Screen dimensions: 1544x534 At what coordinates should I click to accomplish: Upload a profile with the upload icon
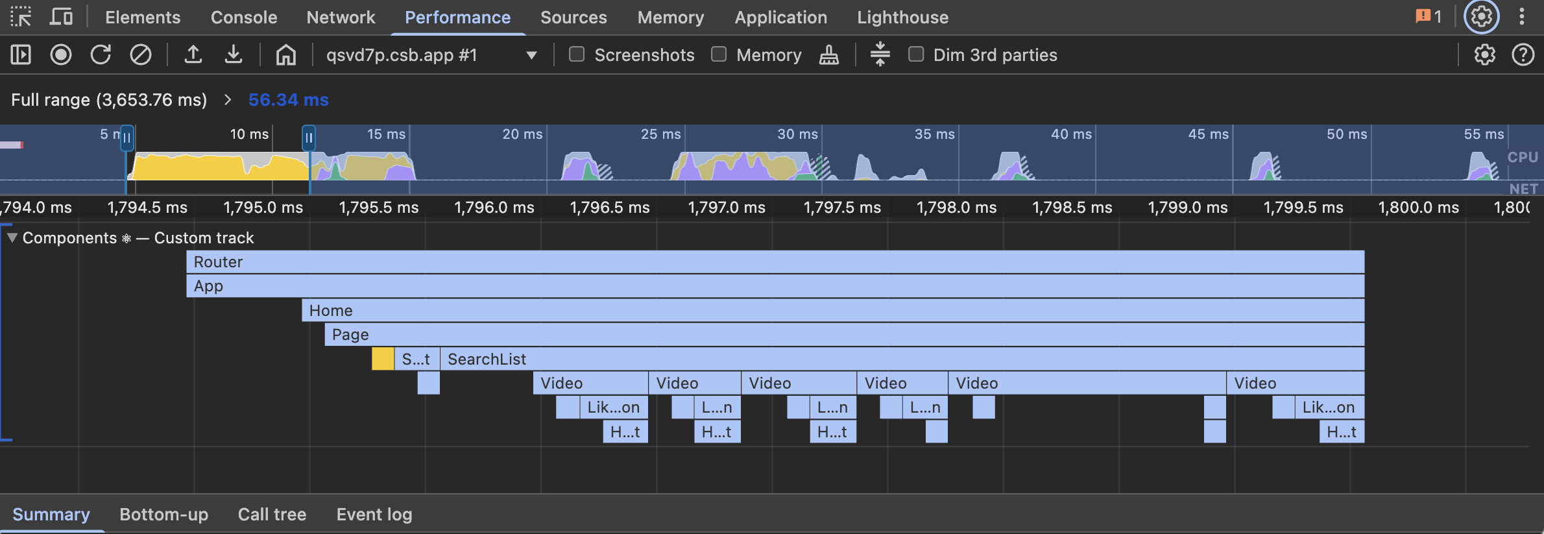(193, 55)
